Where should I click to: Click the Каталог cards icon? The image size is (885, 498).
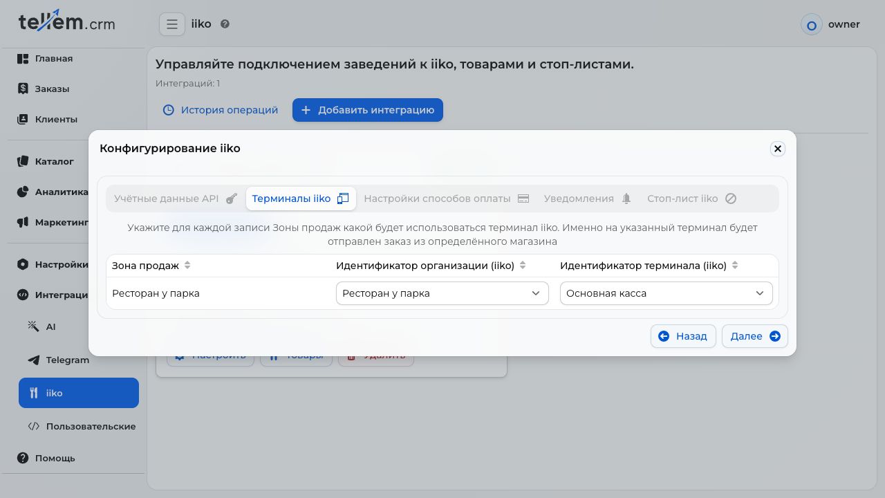coord(23,161)
